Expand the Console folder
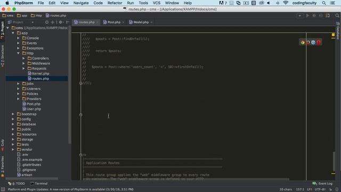 coord(19,38)
